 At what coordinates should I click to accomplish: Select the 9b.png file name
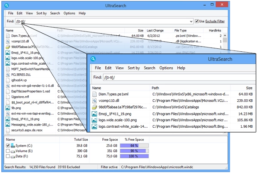point(16,108)
